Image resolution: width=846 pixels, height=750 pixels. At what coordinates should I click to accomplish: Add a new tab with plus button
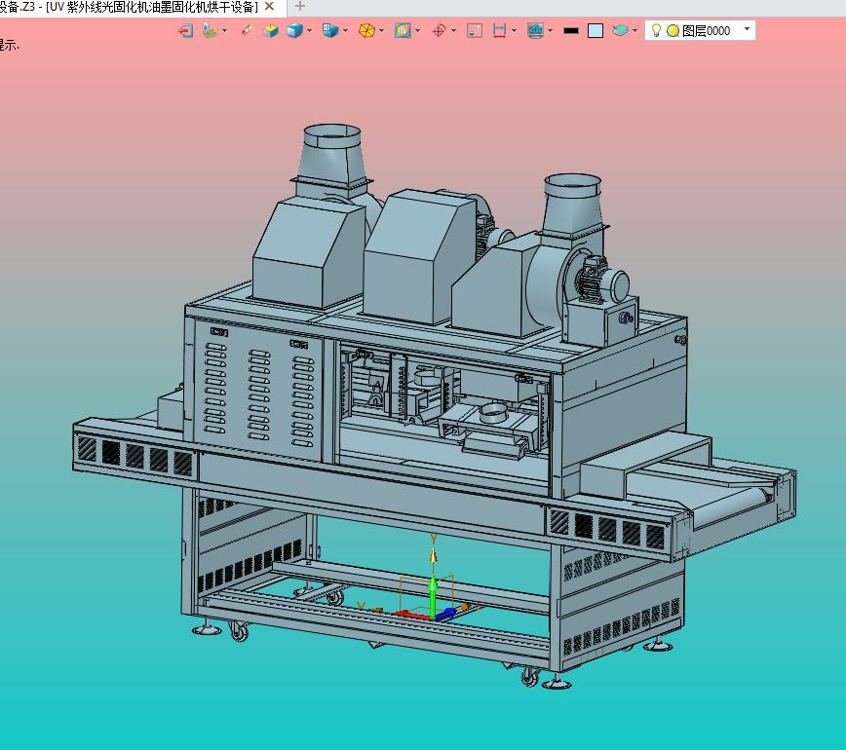tap(300, 7)
